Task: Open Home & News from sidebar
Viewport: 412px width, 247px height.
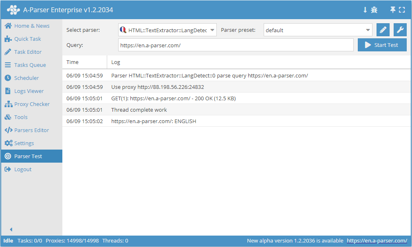Action: pos(31,26)
